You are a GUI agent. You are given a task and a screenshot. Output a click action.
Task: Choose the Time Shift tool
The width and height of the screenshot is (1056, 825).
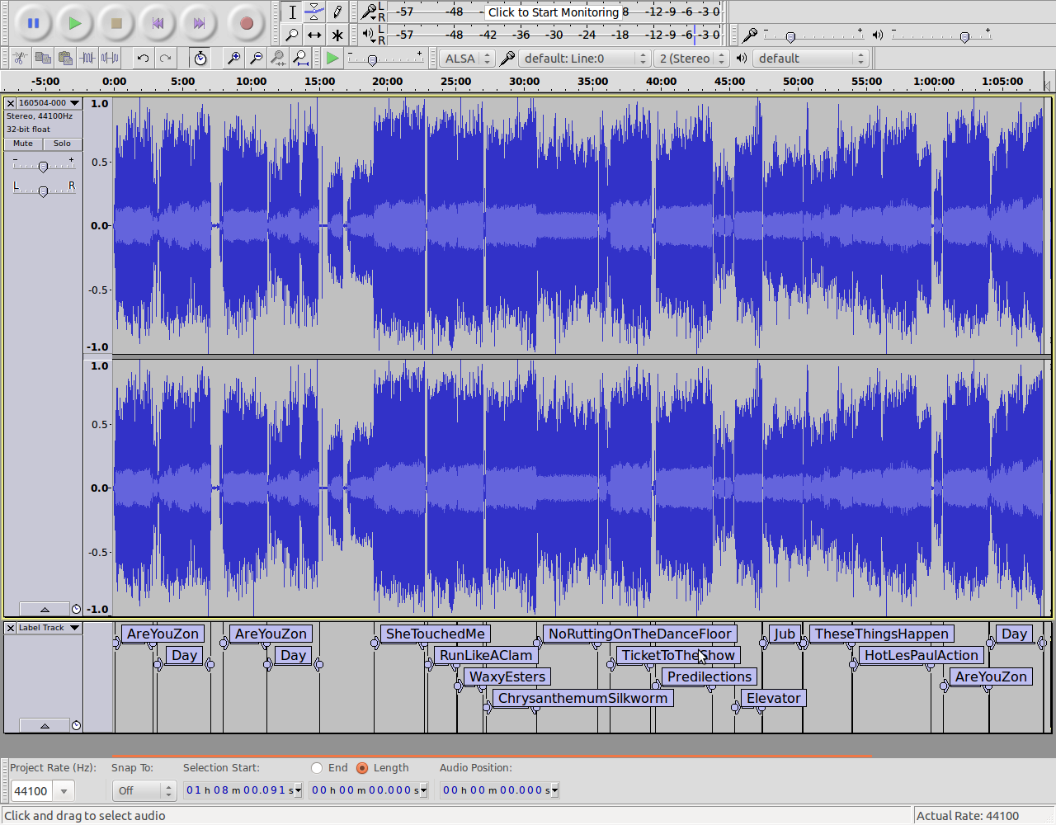pos(314,35)
